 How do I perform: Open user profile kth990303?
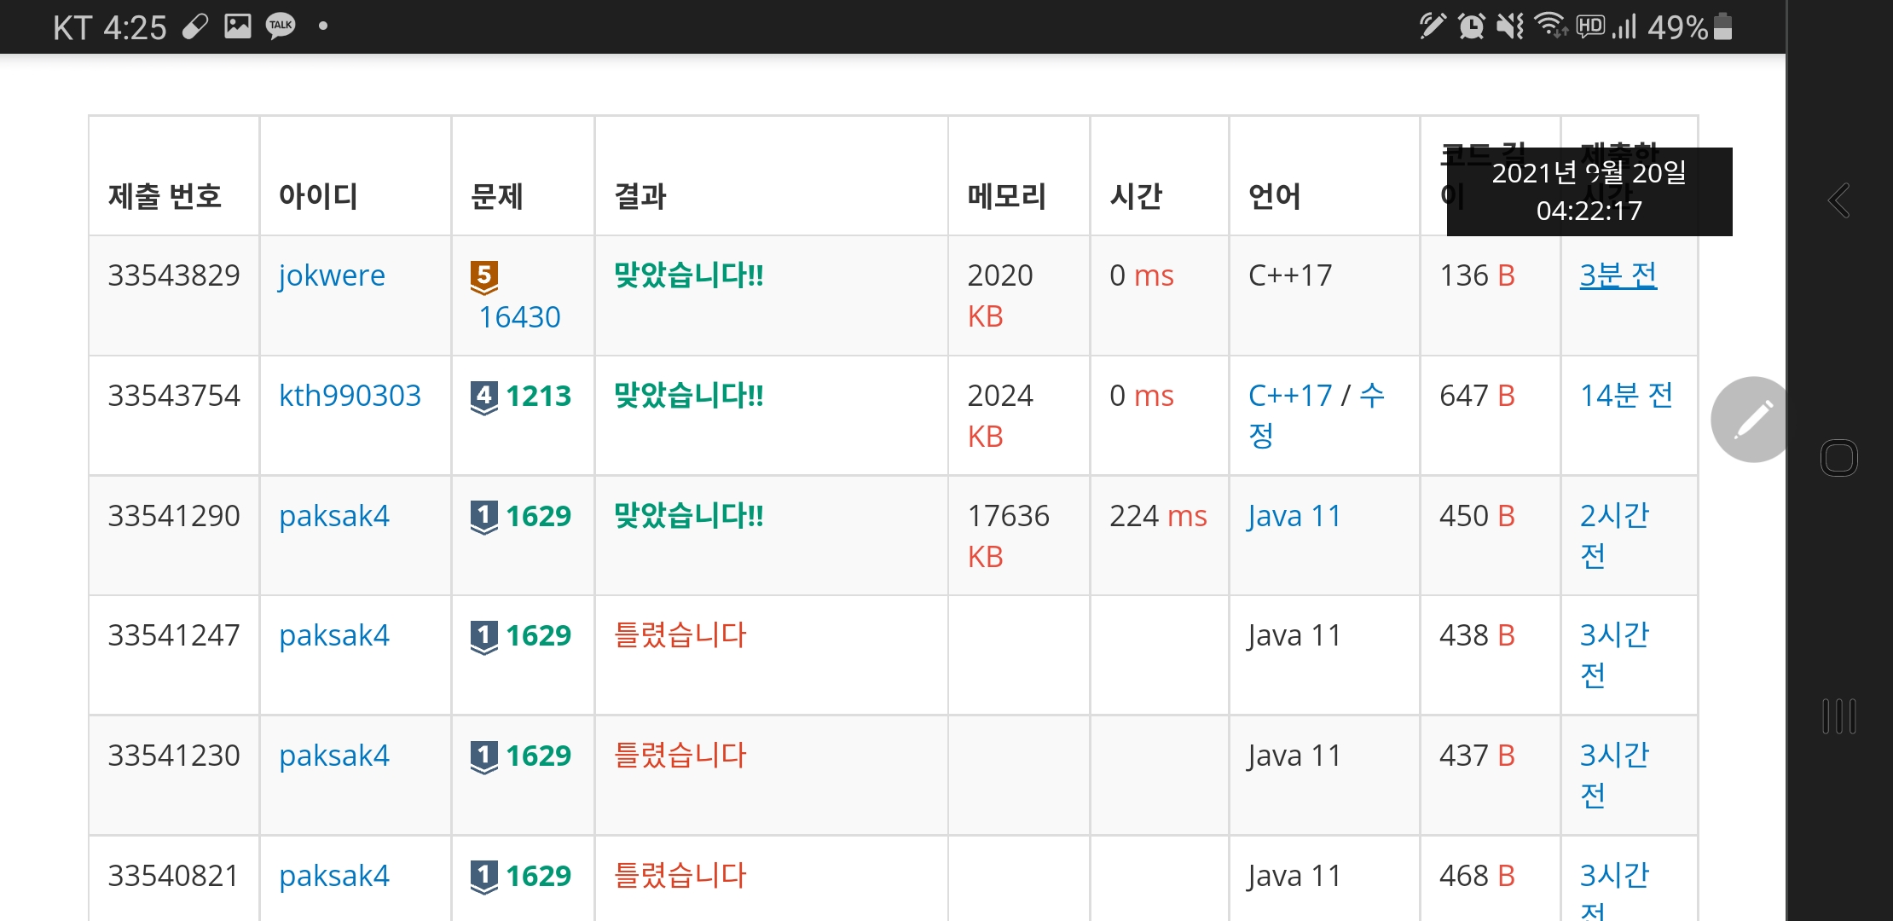350,396
